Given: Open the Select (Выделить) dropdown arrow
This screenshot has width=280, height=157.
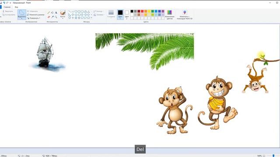Looking at the screenshot, I should (x=22, y=18).
